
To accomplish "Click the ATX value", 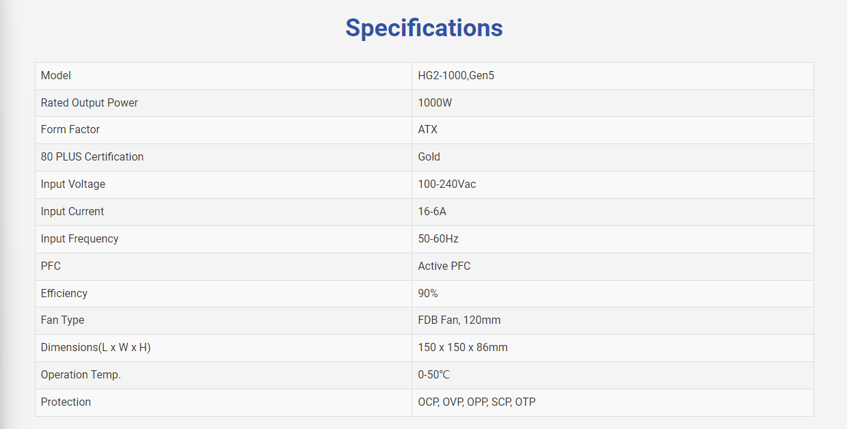I will [x=428, y=129].
